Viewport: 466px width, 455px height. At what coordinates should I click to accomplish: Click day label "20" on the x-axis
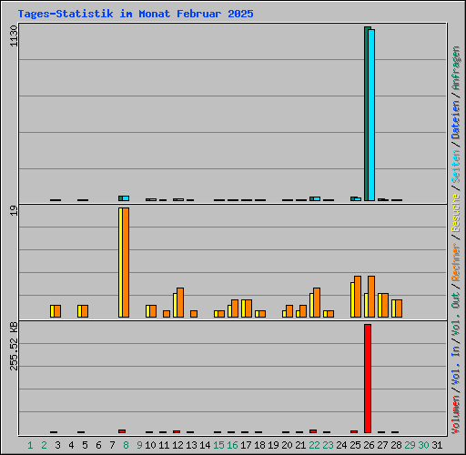point(287,445)
